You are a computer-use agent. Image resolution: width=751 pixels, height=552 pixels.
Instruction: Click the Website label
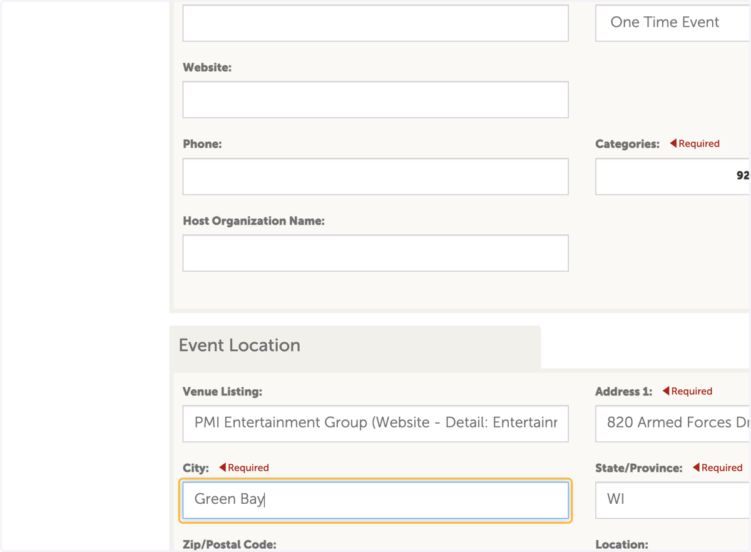coord(207,67)
